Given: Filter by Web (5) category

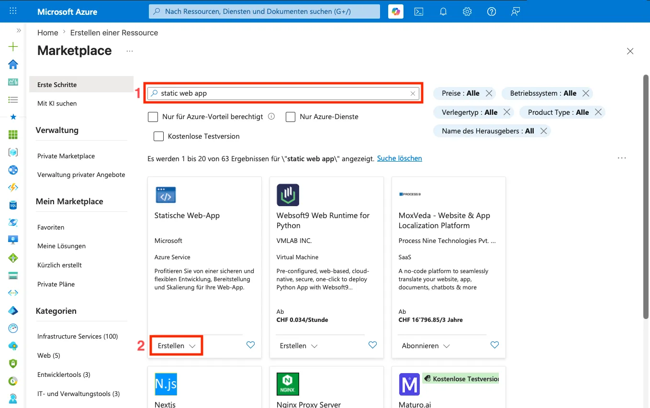Looking at the screenshot, I should coord(49,355).
